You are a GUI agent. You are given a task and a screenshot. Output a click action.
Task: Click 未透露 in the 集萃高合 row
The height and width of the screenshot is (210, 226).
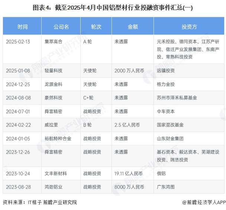tap(121, 42)
